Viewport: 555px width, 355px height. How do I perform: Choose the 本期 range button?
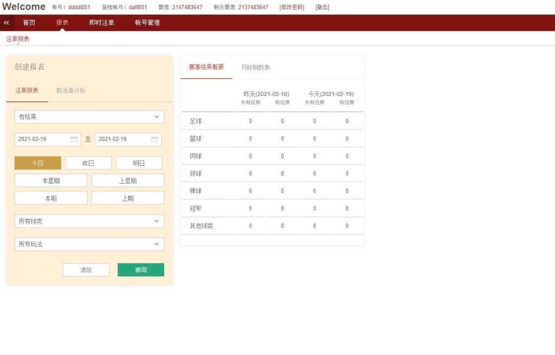click(x=51, y=198)
